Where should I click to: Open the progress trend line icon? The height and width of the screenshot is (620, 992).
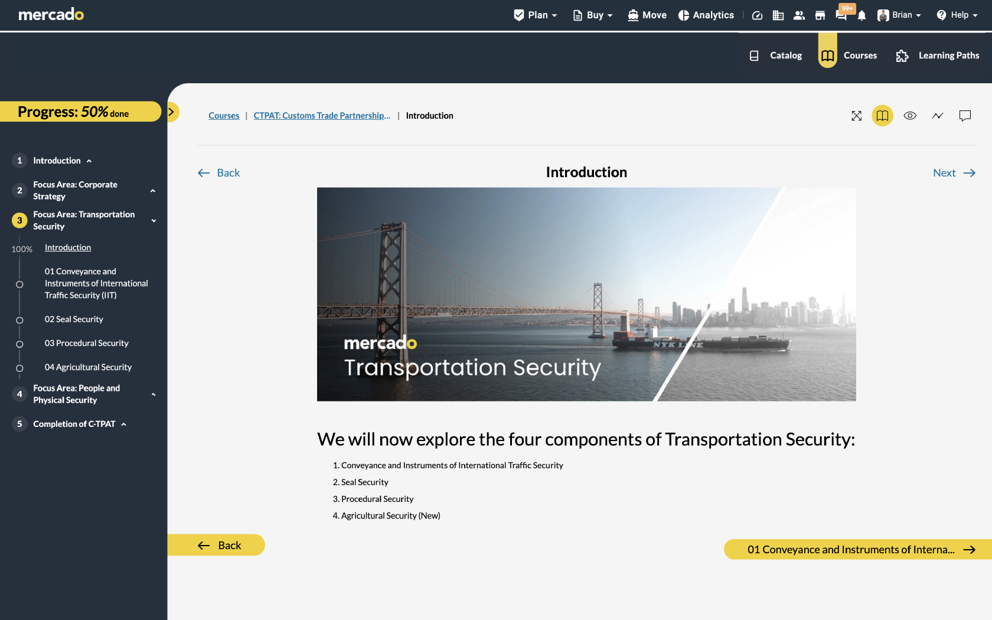(x=938, y=116)
